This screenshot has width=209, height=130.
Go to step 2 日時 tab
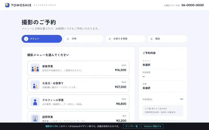click(84, 39)
